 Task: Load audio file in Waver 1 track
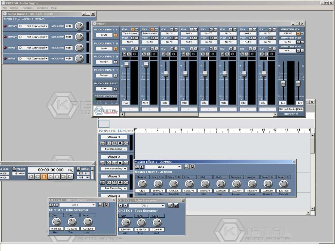coord(102,143)
